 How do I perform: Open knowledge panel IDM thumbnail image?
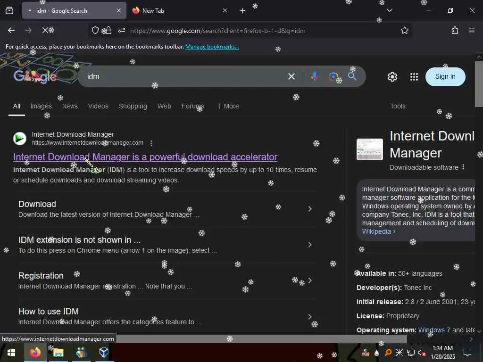coord(370,149)
